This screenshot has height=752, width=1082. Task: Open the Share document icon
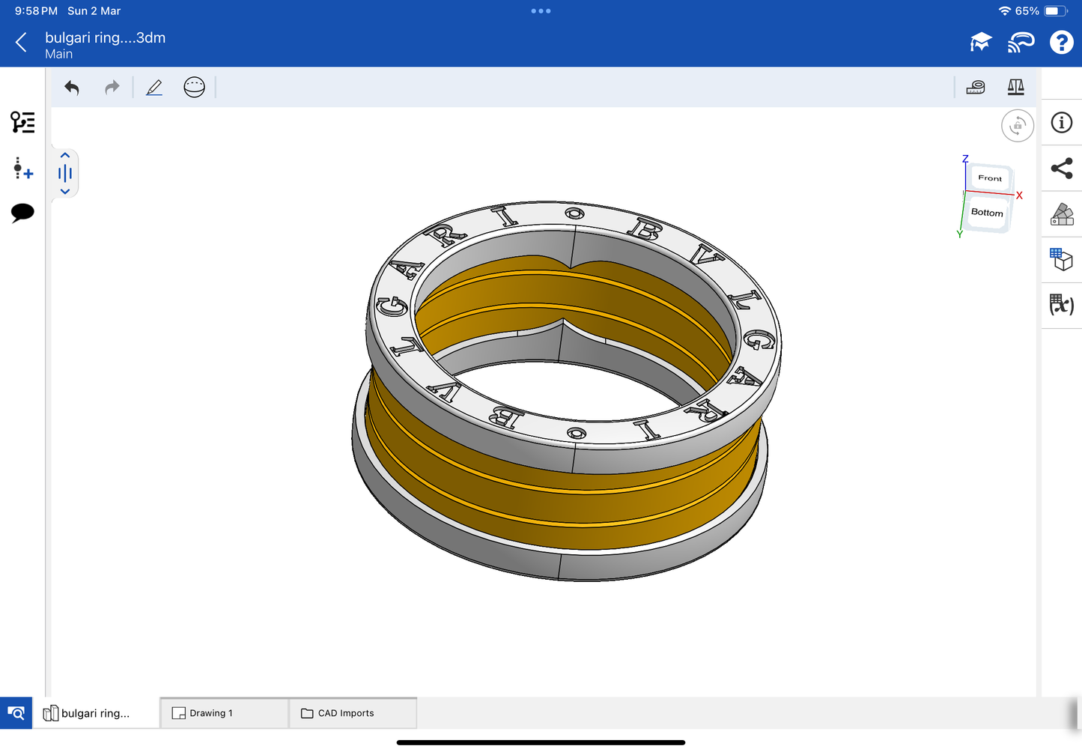click(x=1061, y=168)
